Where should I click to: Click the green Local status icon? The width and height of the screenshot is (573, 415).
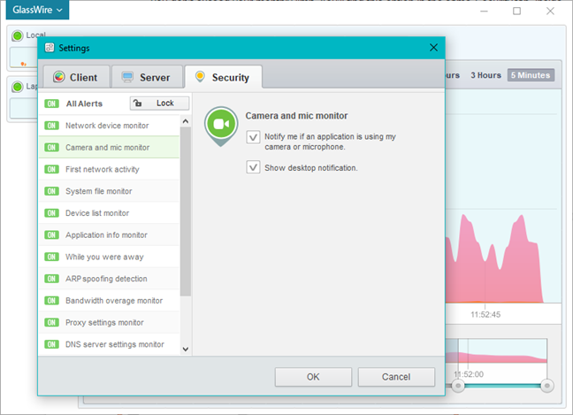coord(17,35)
